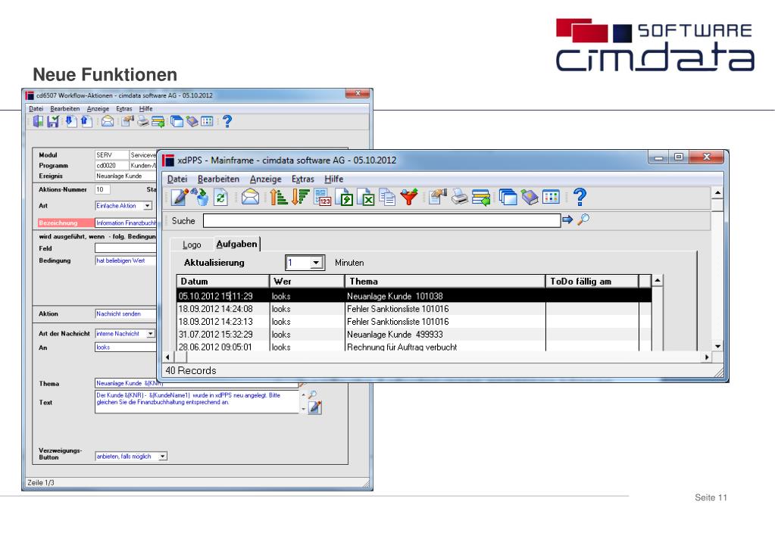775x536 pixels.
Task: Click the Aktion field Nachricht senden
Action: click(126, 313)
